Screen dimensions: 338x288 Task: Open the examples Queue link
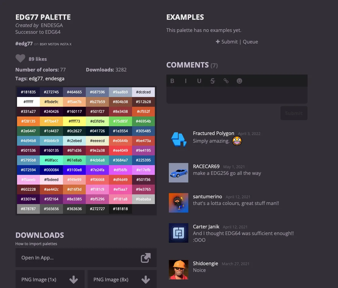(250, 42)
